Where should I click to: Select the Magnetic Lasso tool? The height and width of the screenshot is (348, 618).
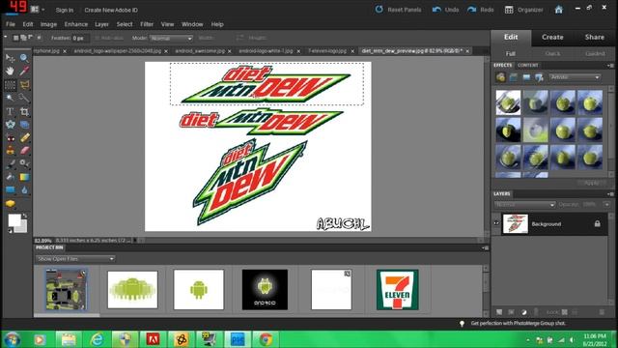coord(24,85)
